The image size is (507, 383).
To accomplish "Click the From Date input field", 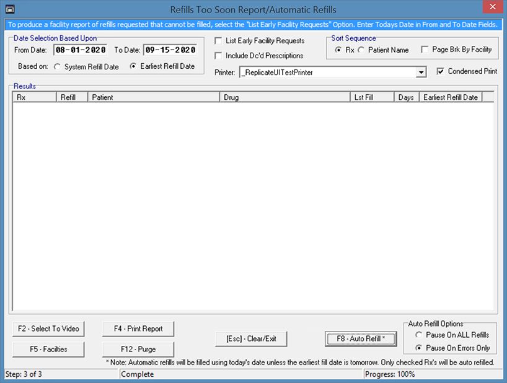I will tap(81, 50).
